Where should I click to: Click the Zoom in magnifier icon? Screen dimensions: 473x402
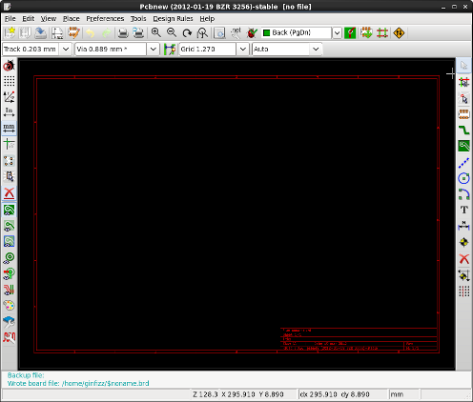click(155, 32)
